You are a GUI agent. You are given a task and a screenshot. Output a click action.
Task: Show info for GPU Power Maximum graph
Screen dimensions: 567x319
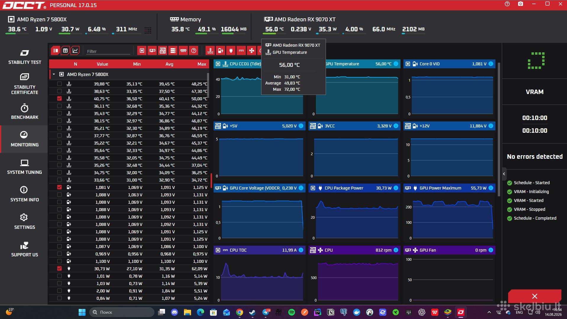pos(491,188)
